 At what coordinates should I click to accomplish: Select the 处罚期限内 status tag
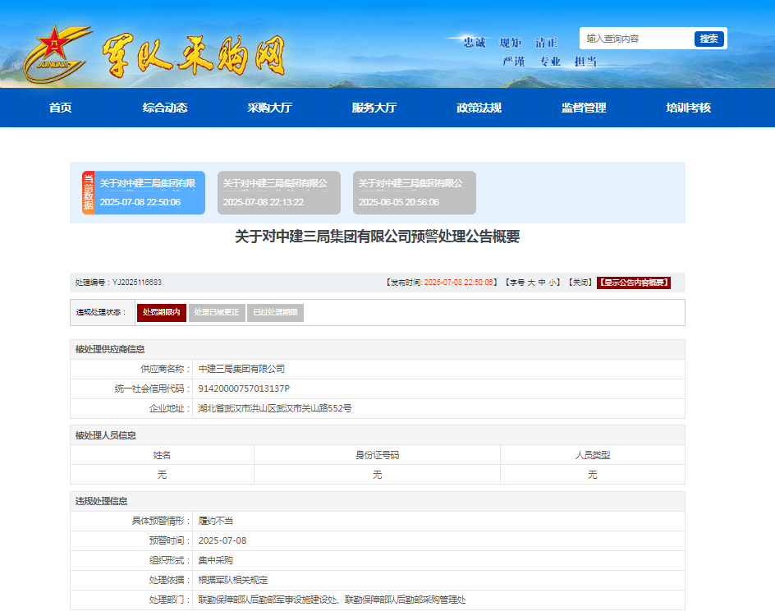point(162,312)
